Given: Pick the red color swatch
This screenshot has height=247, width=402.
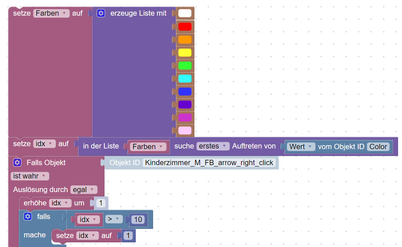Looking at the screenshot, I should click(185, 27).
